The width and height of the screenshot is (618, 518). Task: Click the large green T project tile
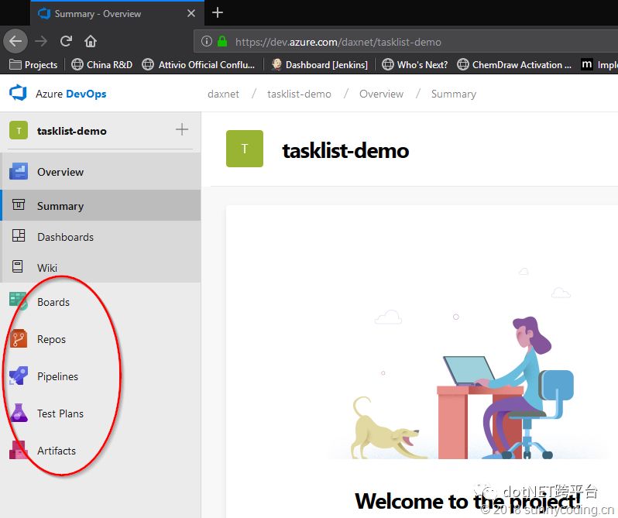coord(245,149)
